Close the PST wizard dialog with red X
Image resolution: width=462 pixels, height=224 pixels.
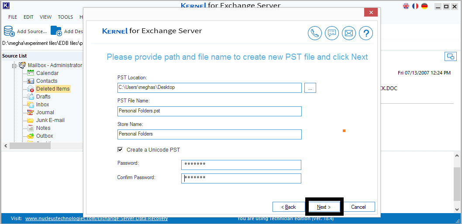(371, 12)
